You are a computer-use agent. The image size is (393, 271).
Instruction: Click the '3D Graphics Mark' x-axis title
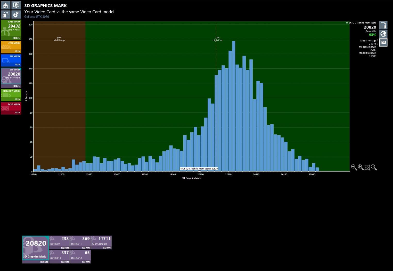click(191, 178)
